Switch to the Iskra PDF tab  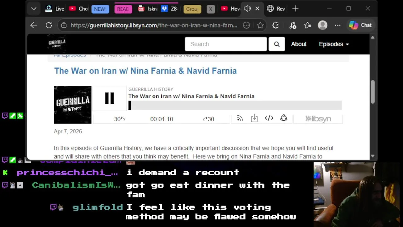[148, 9]
